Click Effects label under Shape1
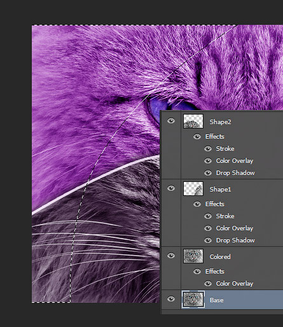This screenshot has height=327, width=283. [214, 204]
